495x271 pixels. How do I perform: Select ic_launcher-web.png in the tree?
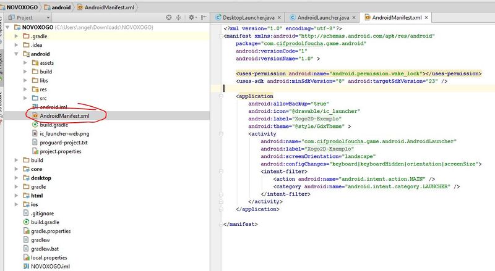(x=106, y=133)
